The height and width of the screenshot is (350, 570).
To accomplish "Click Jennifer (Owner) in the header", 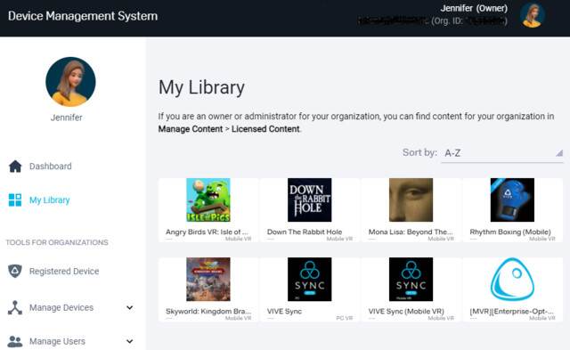I will [474, 8].
